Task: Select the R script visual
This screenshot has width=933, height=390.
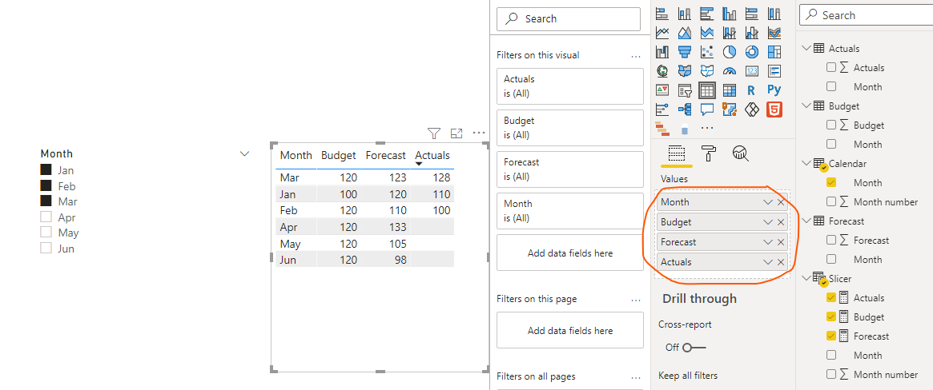Action: [751, 90]
